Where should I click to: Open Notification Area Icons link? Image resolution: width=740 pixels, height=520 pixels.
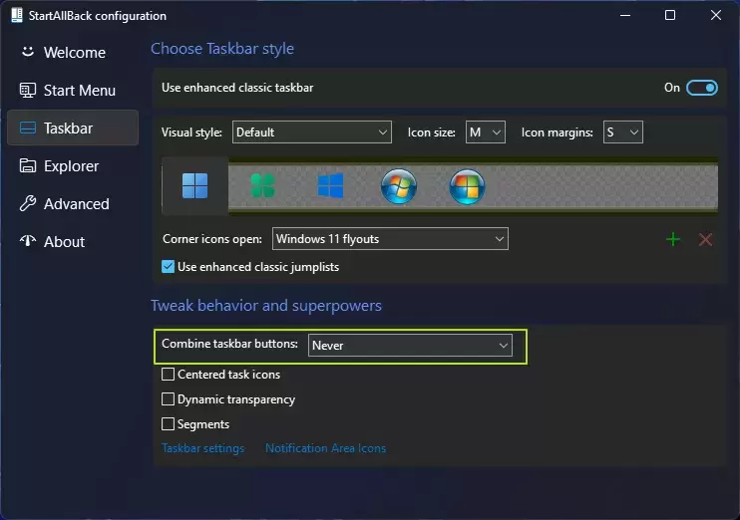pos(325,448)
